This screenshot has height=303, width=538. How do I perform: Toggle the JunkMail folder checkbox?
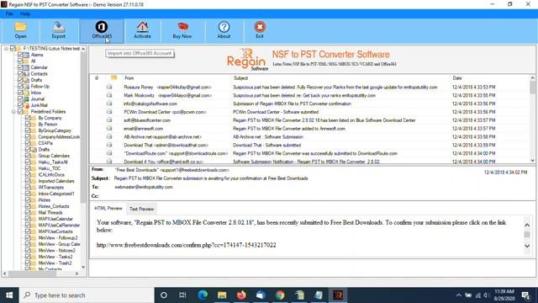(20, 105)
